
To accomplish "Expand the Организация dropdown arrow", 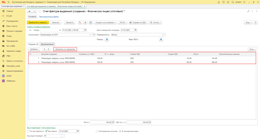I will 91,35.
